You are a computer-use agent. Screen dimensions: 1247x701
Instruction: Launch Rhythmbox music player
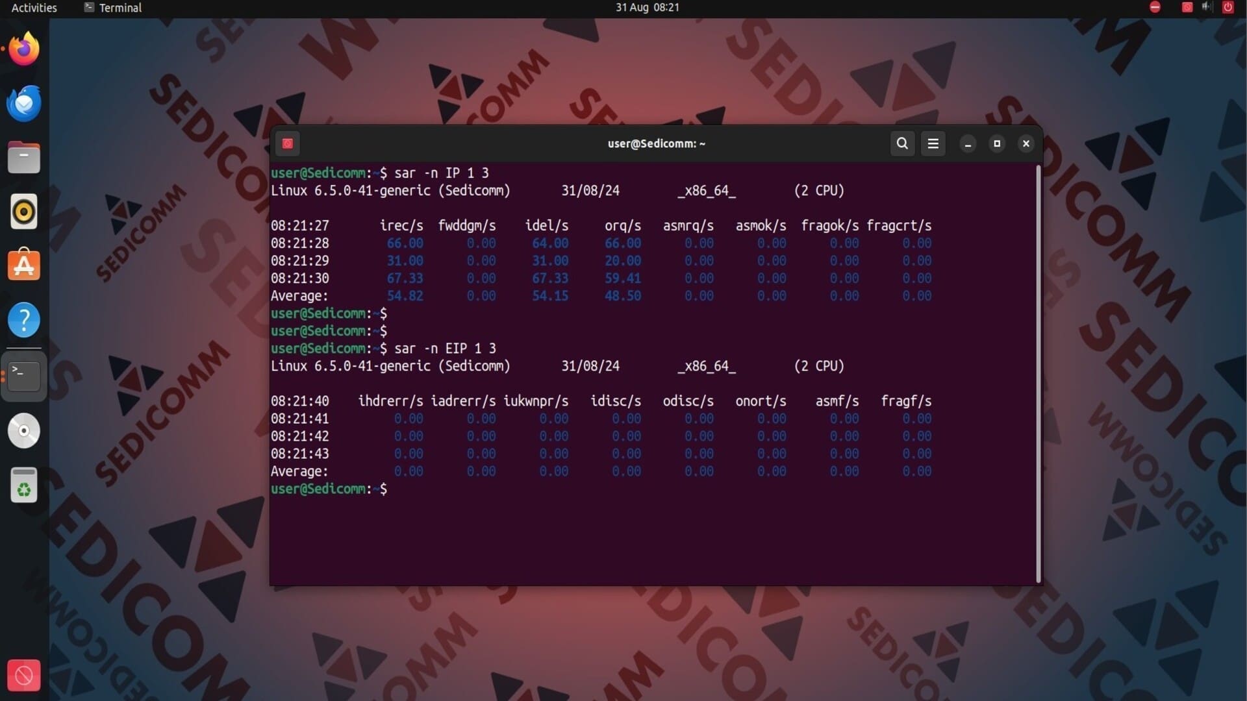24,212
